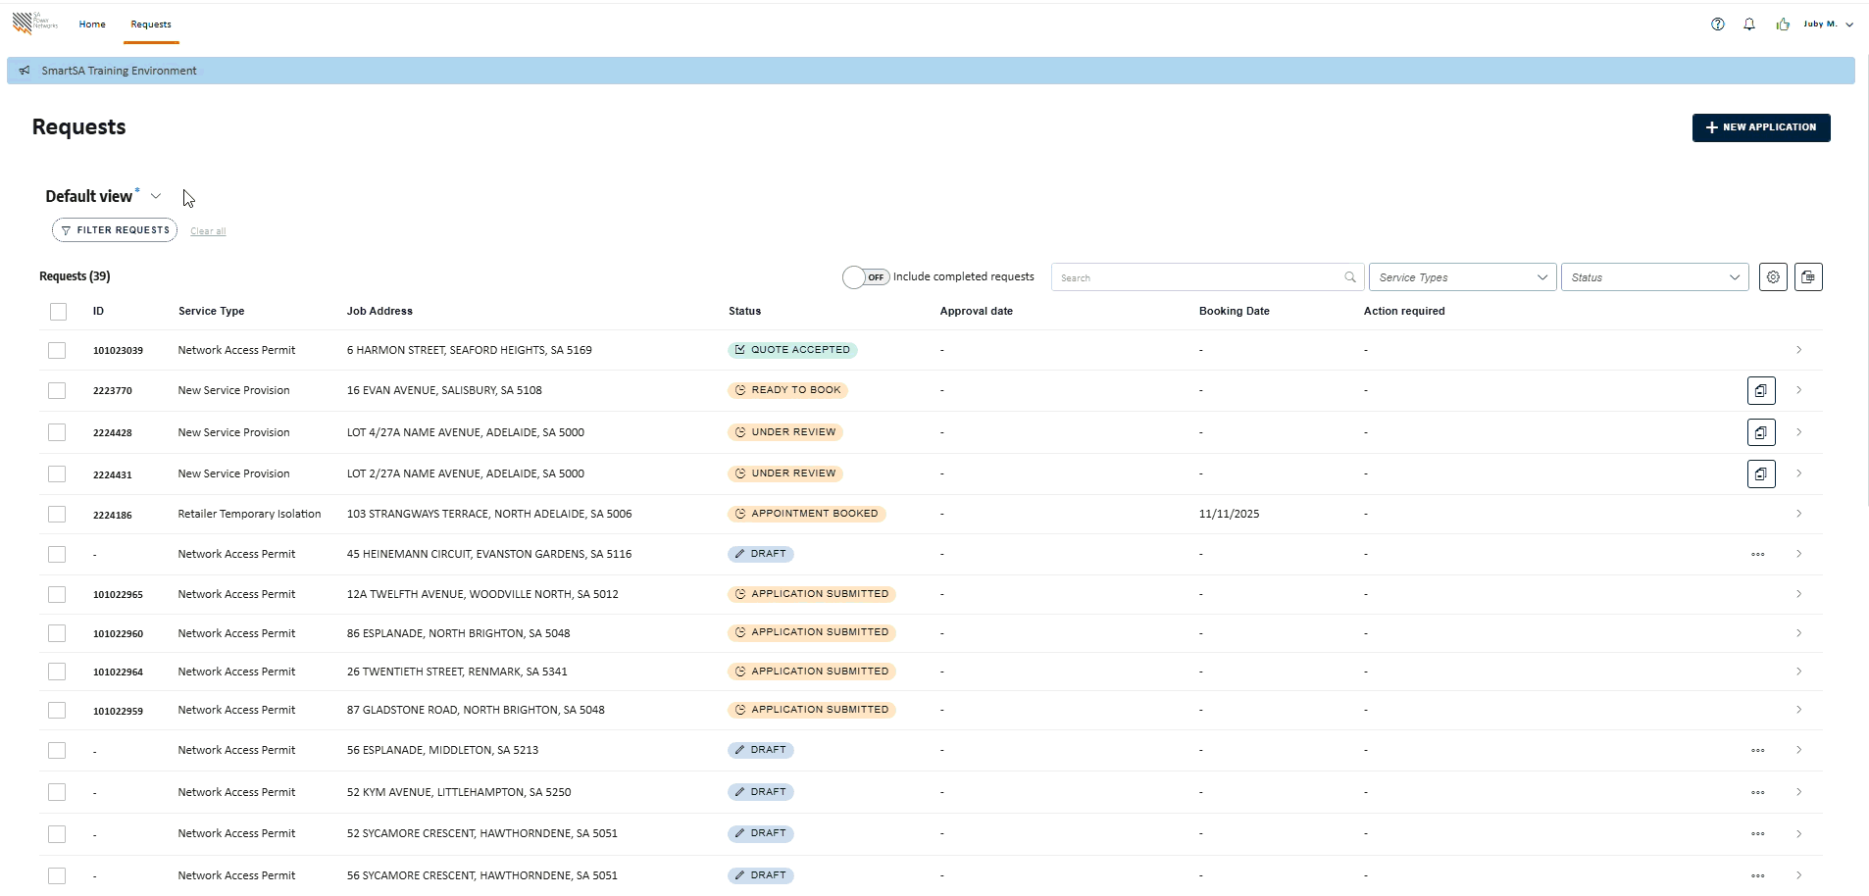The height and width of the screenshot is (896, 1869).
Task: Expand the Default view chevron
Action: click(x=156, y=197)
